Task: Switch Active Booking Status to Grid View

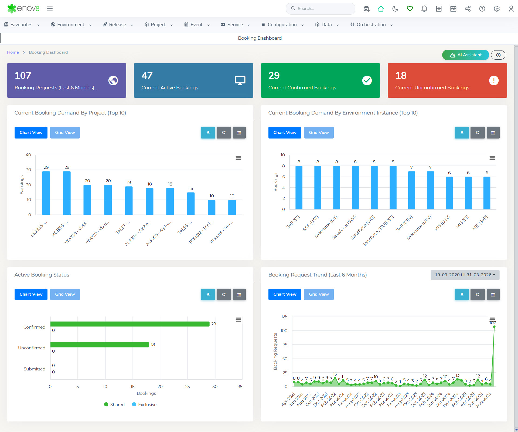Action: pyautogui.click(x=65, y=294)
